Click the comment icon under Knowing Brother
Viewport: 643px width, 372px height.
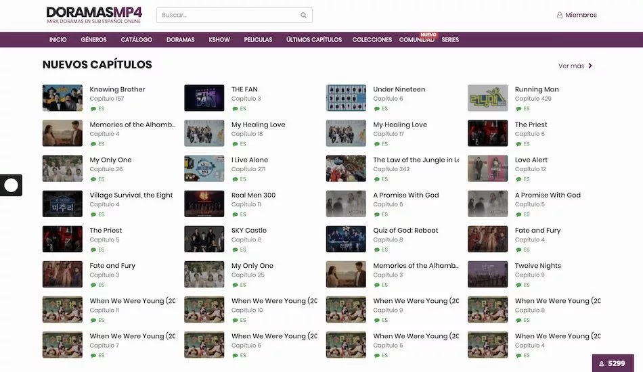coord(93,109)
